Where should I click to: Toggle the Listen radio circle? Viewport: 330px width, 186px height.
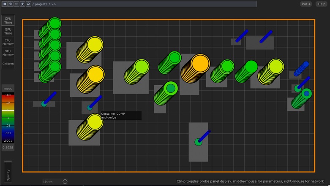(65, 182)
